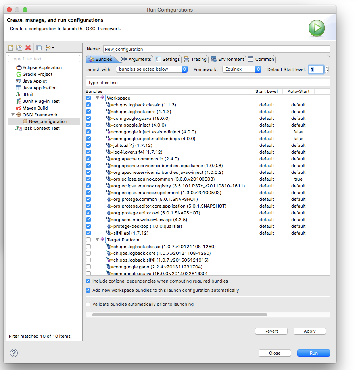This screenshot has height=370, width=357.
Task: Select the Maven Build m2 icon
Action: pyautogui.click(x=19, y=108)
